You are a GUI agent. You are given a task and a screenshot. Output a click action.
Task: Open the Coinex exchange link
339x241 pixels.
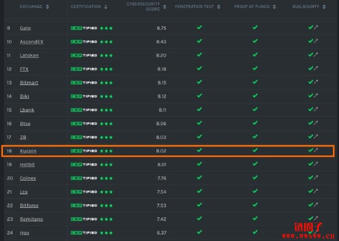pos(28,178)
